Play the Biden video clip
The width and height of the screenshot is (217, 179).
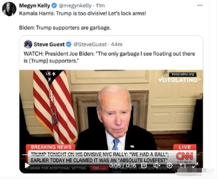pos(27,165)
